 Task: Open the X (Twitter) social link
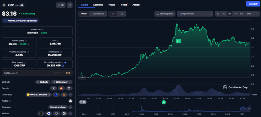point(53,88)
